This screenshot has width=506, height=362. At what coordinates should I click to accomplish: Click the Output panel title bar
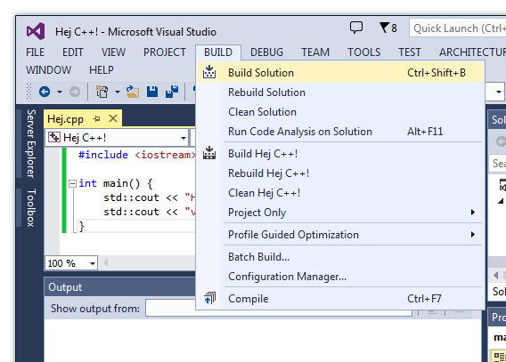119,286
